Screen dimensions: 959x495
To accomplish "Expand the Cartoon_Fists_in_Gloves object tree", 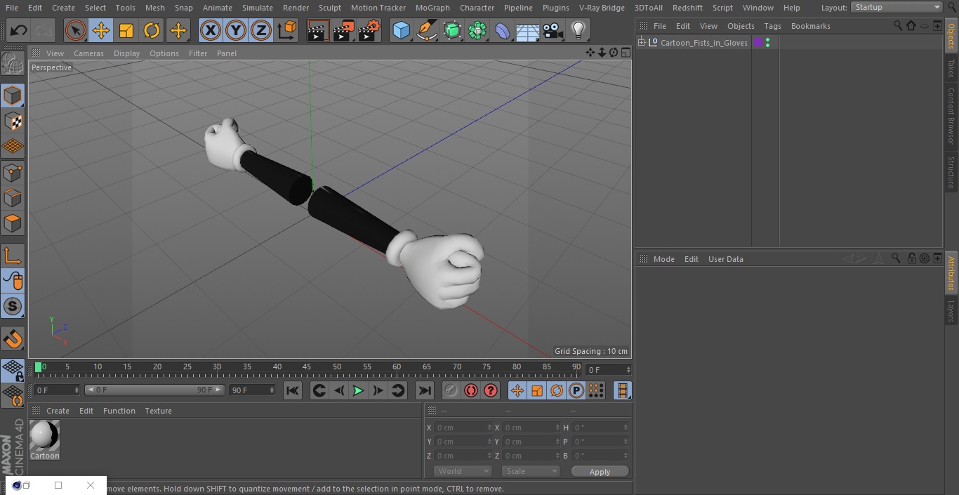I will coord(641,43).
